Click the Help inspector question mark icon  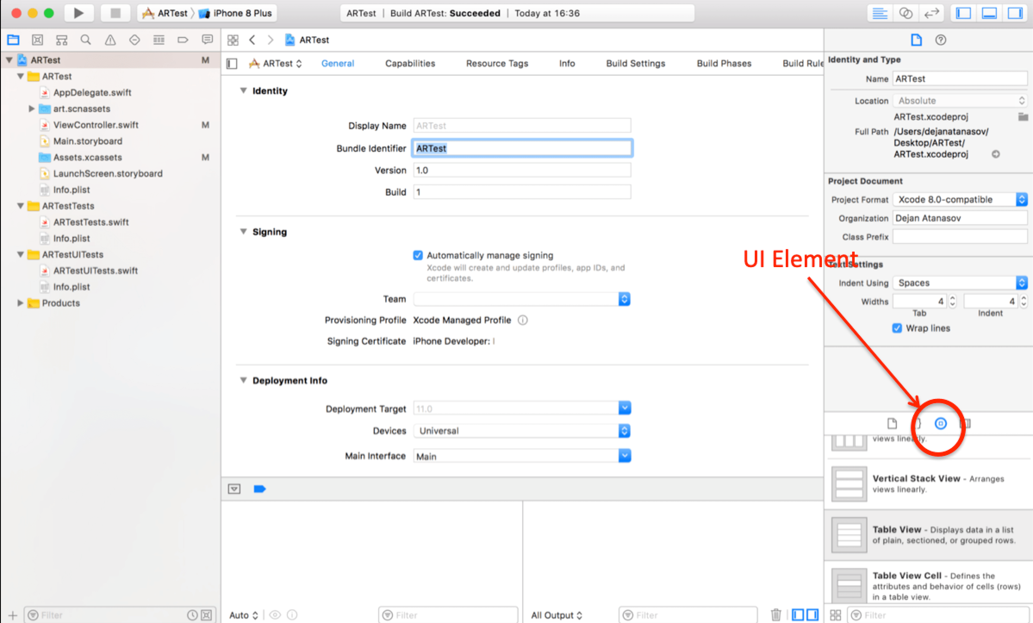pos(941,40)
